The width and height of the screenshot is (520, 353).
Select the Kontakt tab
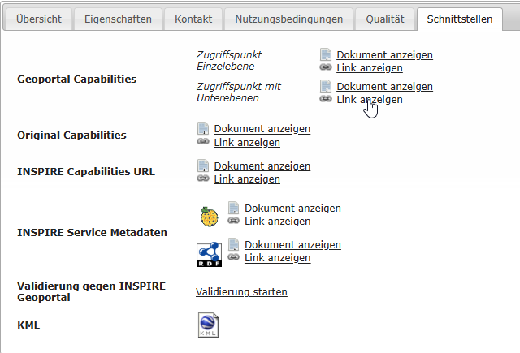[193, 19]
